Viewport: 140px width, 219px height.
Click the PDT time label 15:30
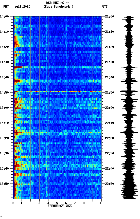point(4,154)
